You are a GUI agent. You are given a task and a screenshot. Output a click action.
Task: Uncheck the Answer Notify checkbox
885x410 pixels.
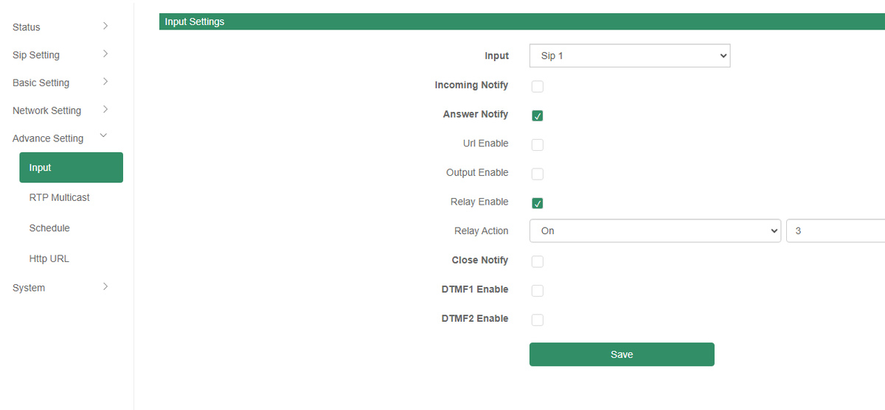[x=538, y=116]
